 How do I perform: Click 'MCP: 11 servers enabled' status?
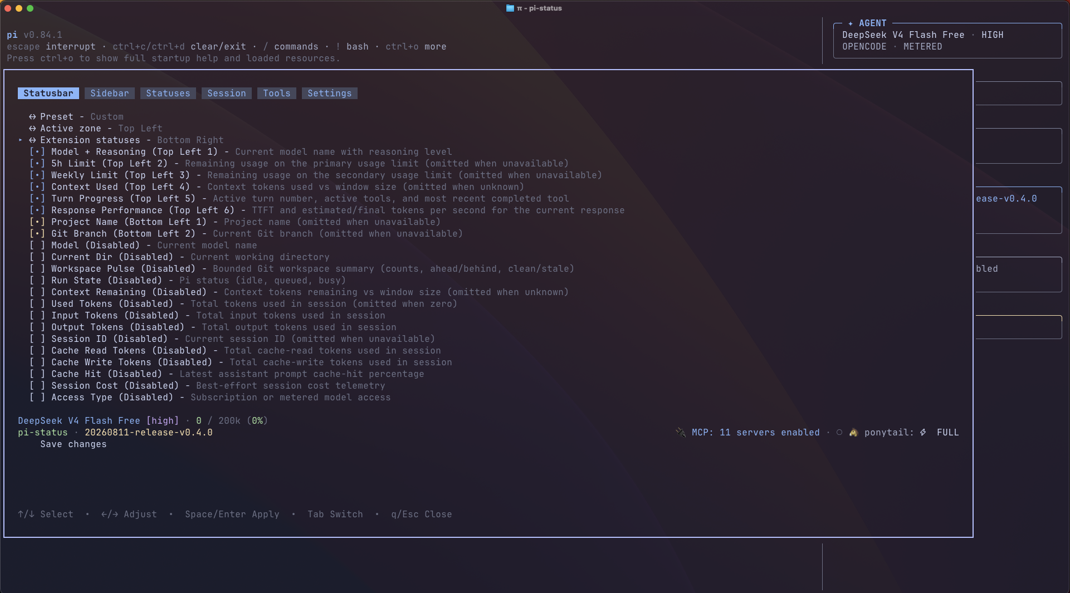[x=756, y=433]
